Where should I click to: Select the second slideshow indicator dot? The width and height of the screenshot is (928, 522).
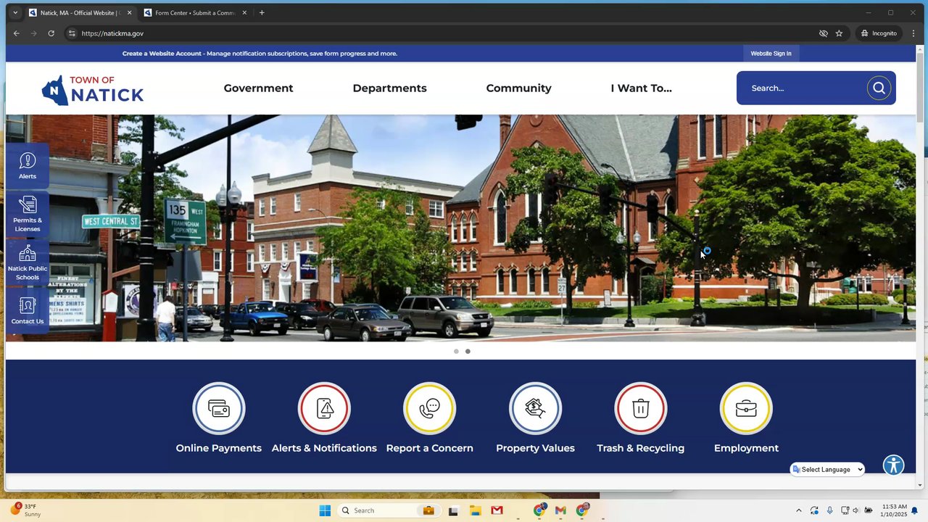(x=468, y=352)
